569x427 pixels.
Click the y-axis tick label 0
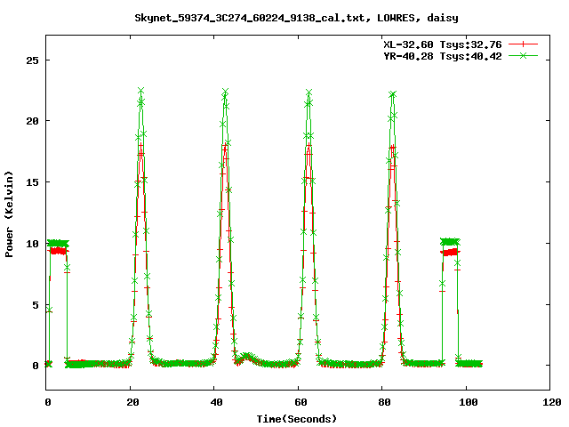pos(36,366)
